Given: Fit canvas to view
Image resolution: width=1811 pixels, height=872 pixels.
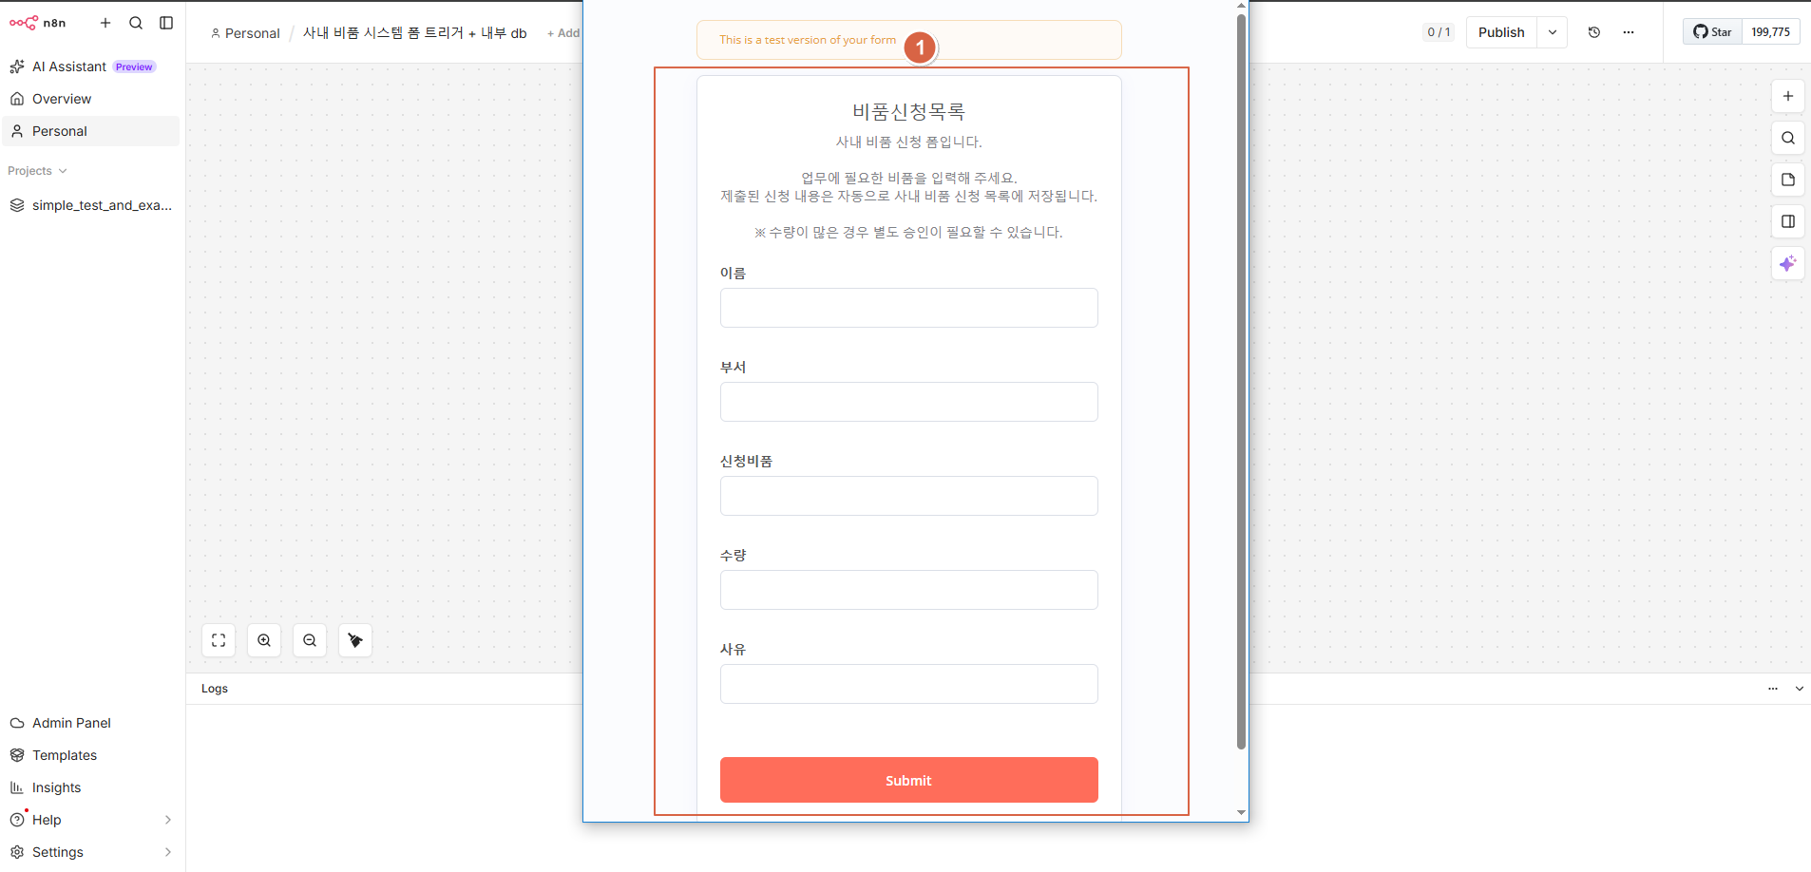Looking at the screenshot, I should (219, 640).
